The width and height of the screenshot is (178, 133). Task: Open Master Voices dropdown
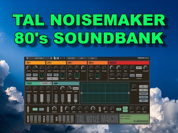pos(139,75)
